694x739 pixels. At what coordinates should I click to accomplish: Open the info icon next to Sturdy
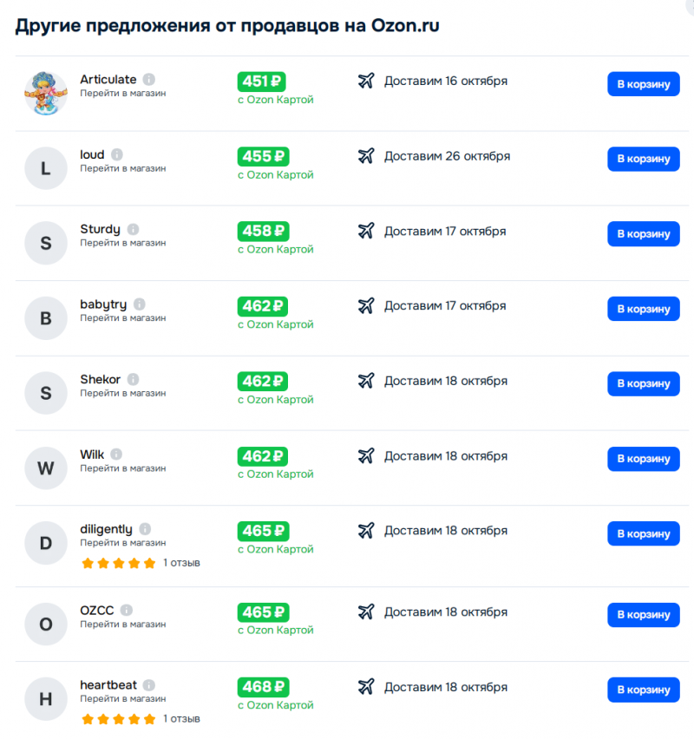(x=133, y=230)
